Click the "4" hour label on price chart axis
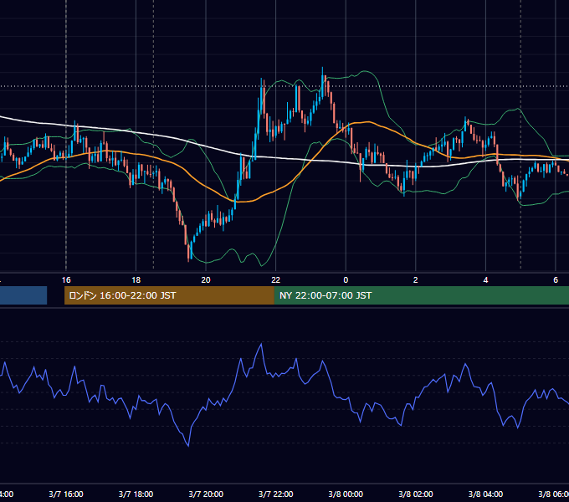This screenshot has width=569, height=502. [x=485, y=280]
